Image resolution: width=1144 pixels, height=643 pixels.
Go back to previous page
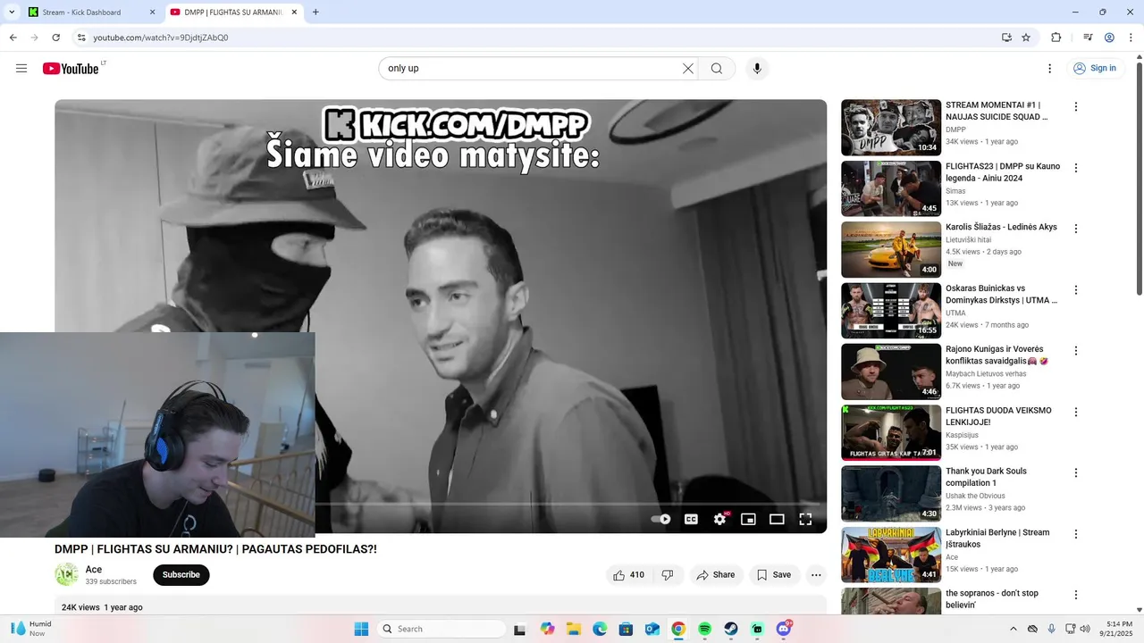[13, 38]
